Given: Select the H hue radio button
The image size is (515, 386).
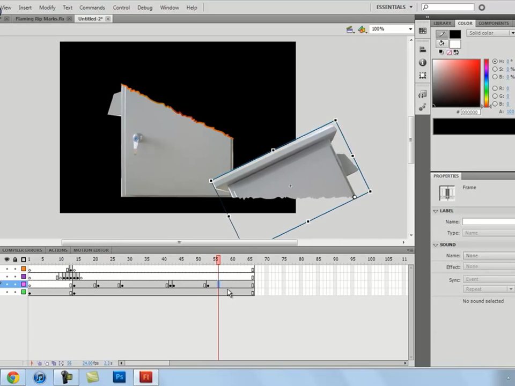Looking at the screenshot, I should (495, 61).
